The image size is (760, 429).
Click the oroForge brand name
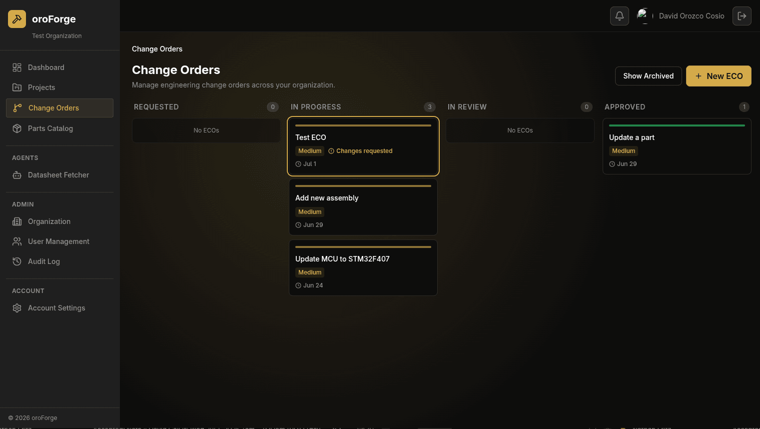click(54, 19)
